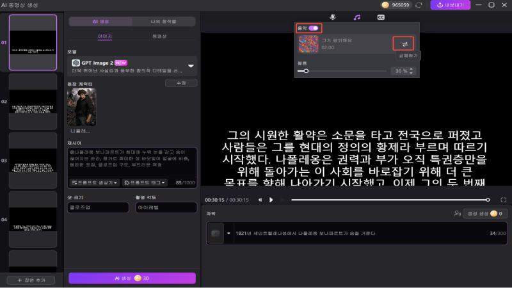The width and height of the screenshot is (512, 288).
Task: Open the camera angle combo box
Action: [166, 207]
